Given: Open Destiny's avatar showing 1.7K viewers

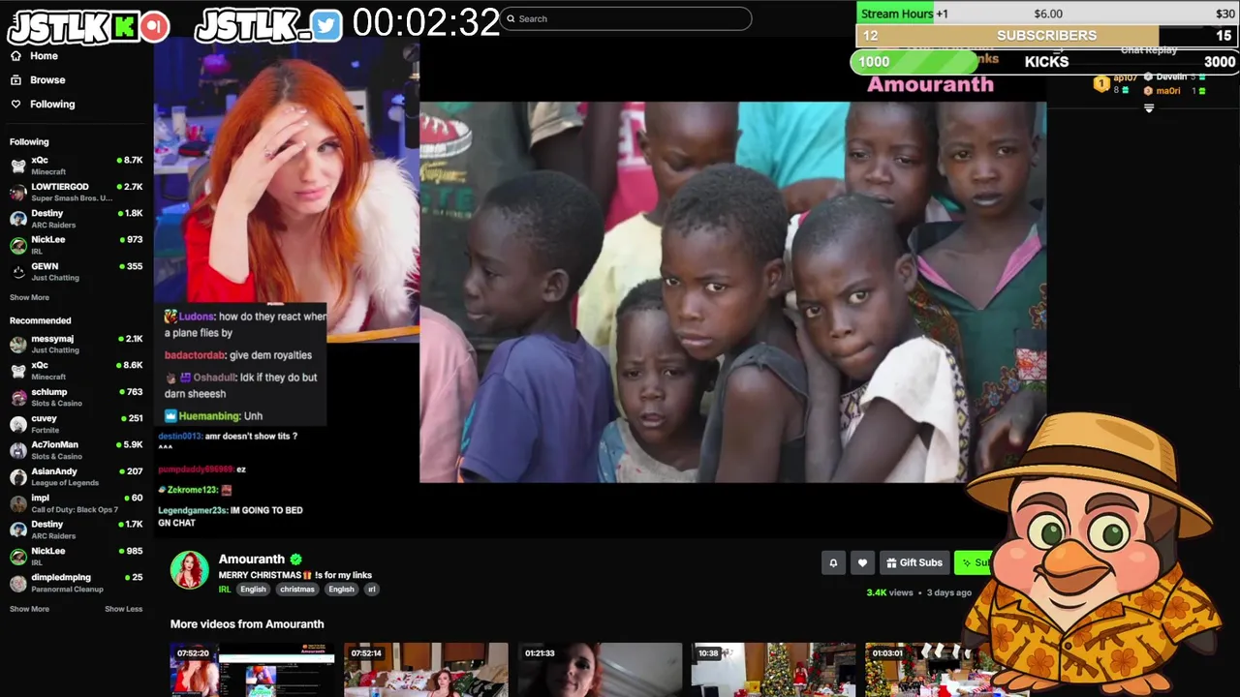Looking at the screenshot, I should point(17,530).
